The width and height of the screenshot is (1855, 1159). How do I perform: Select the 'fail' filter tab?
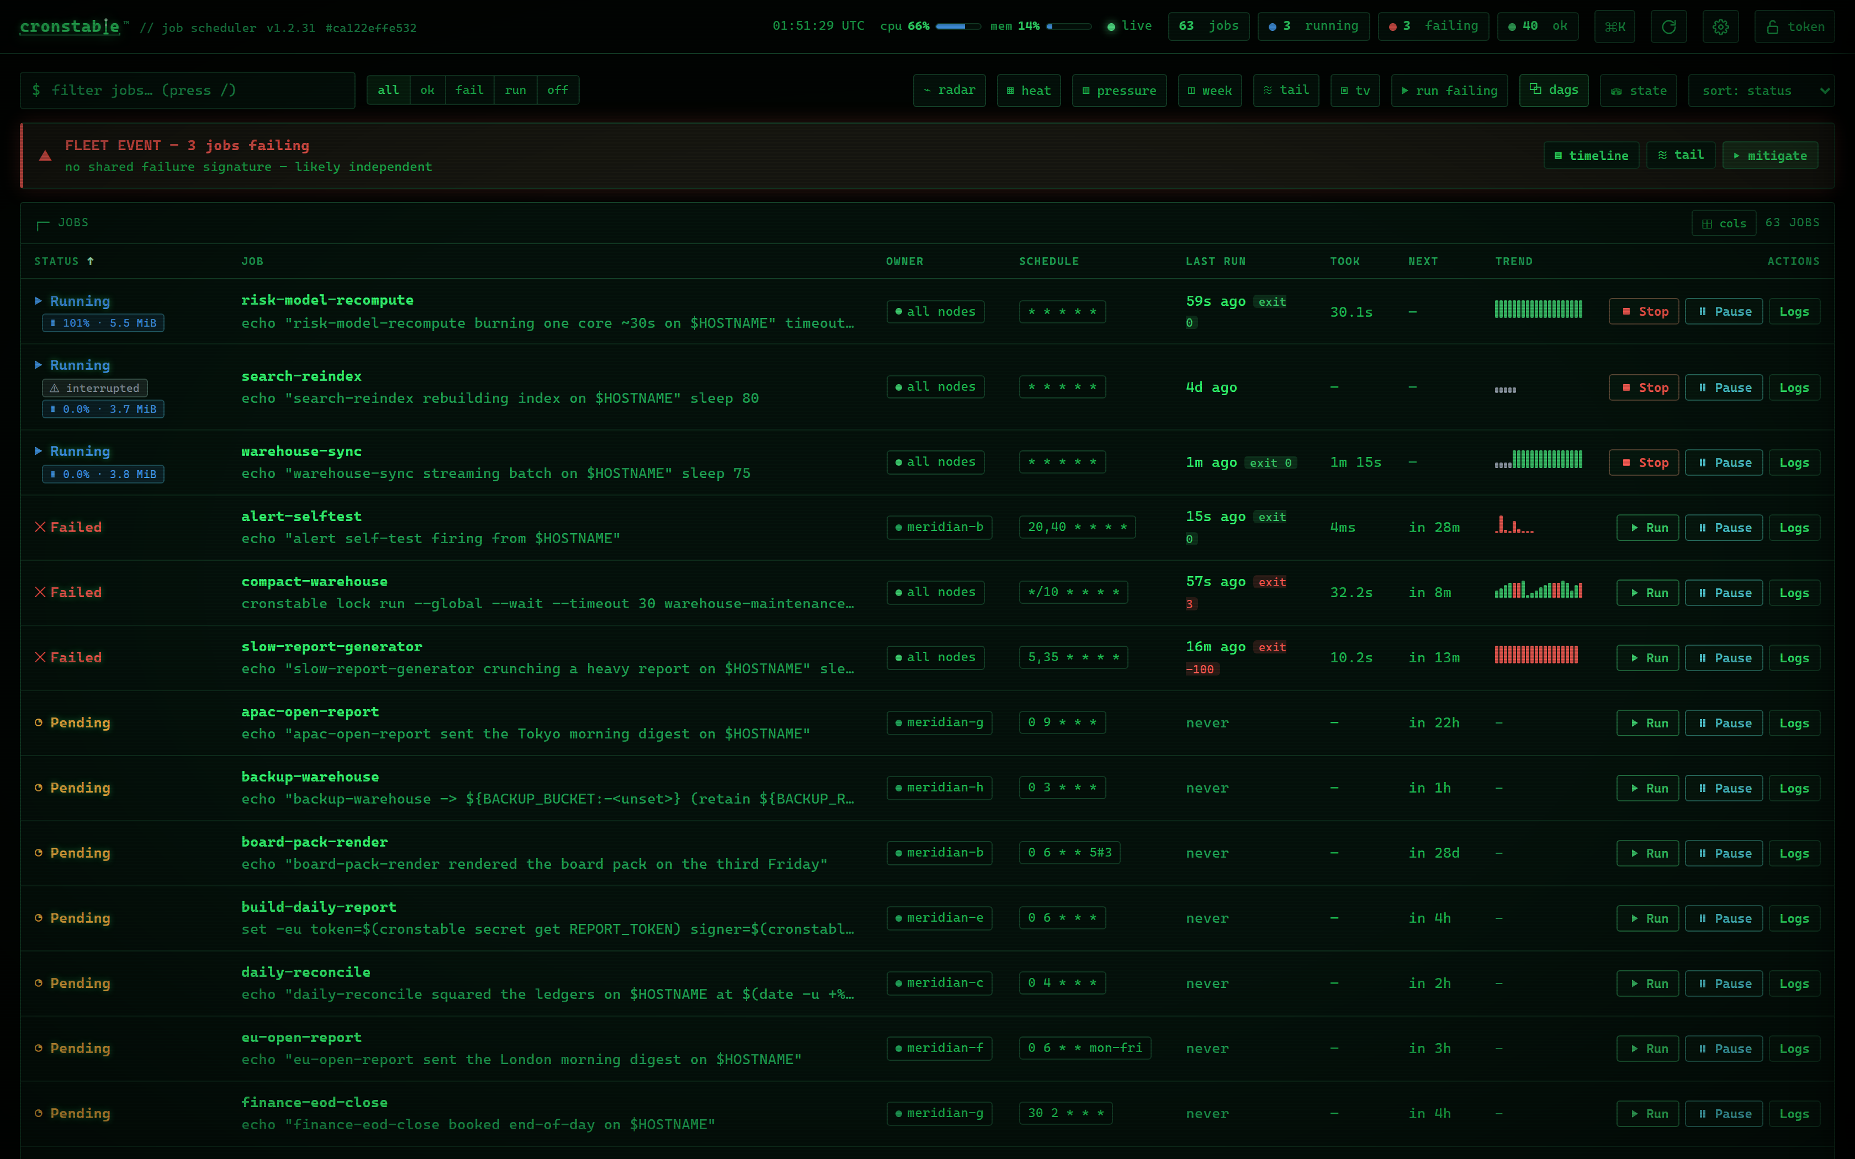click(470, 91)
